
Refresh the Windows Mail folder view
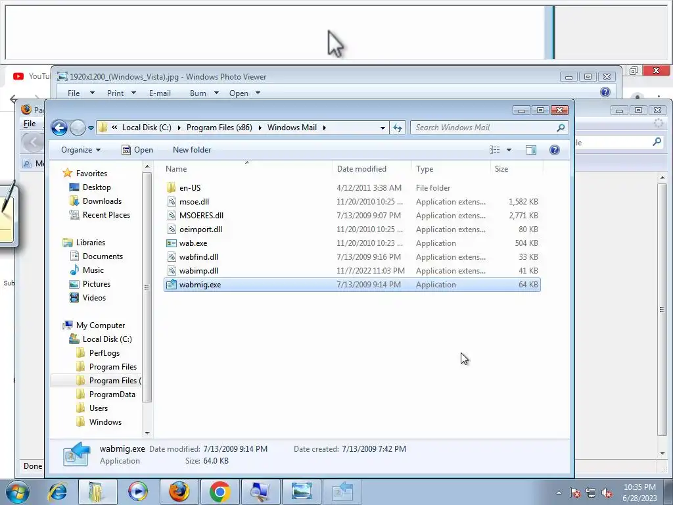point(398,128)
